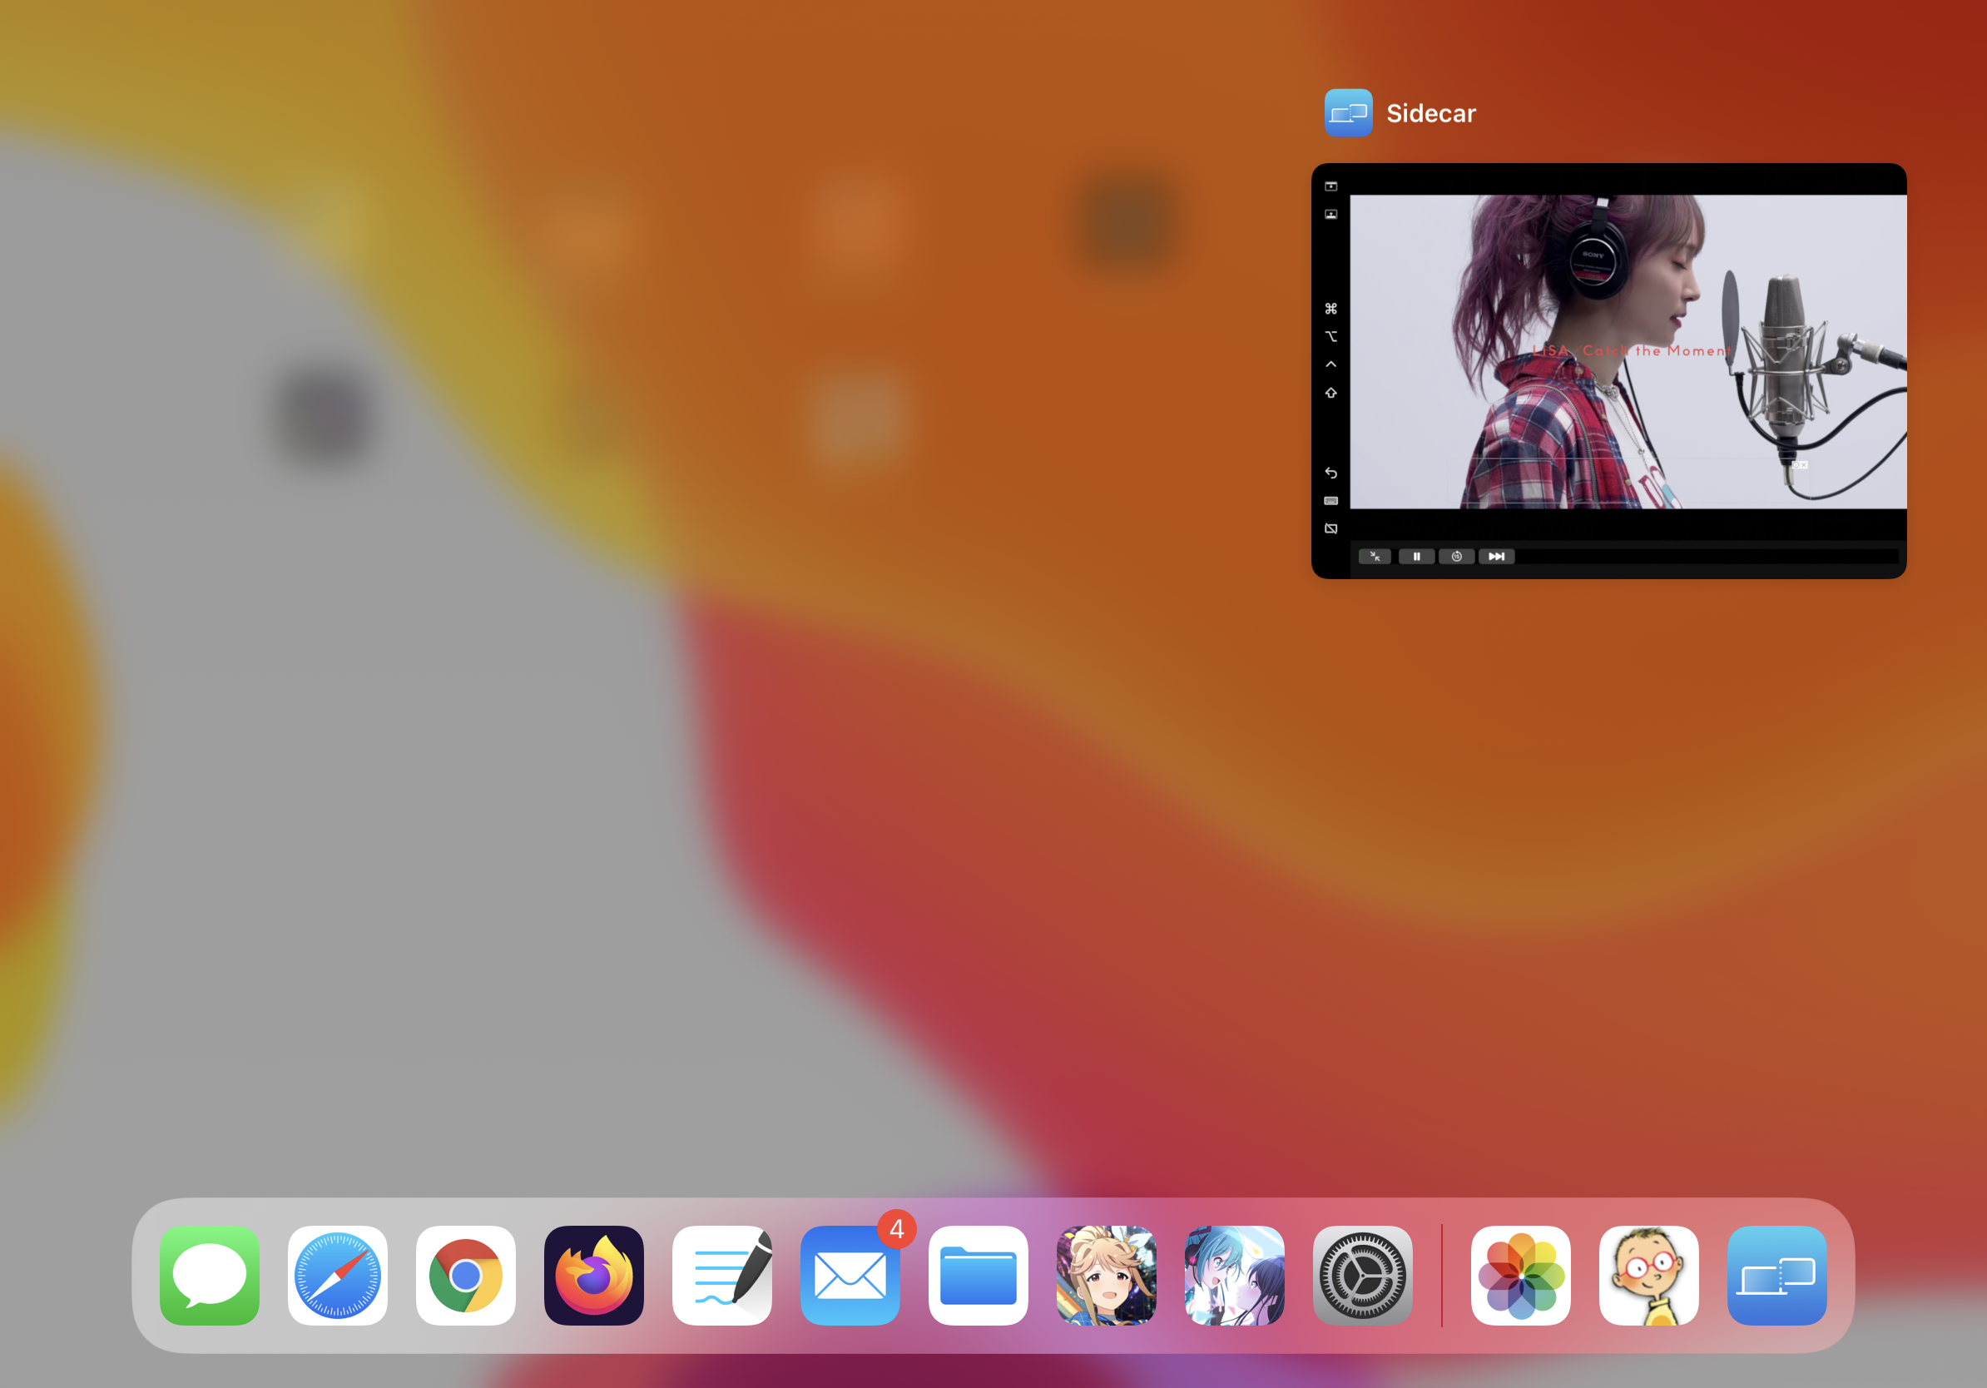Tap the Sidecar app switcher card
This screenshot has width=1987, height=1388.
1608,370
